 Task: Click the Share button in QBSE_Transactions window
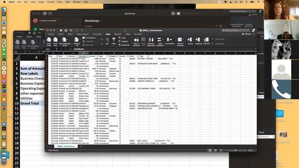pos(247,34)
